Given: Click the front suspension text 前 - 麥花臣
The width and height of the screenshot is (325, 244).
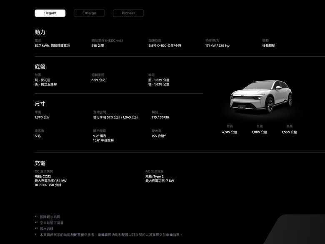Looking at the screenshot, I should click(x=42, y=80).
